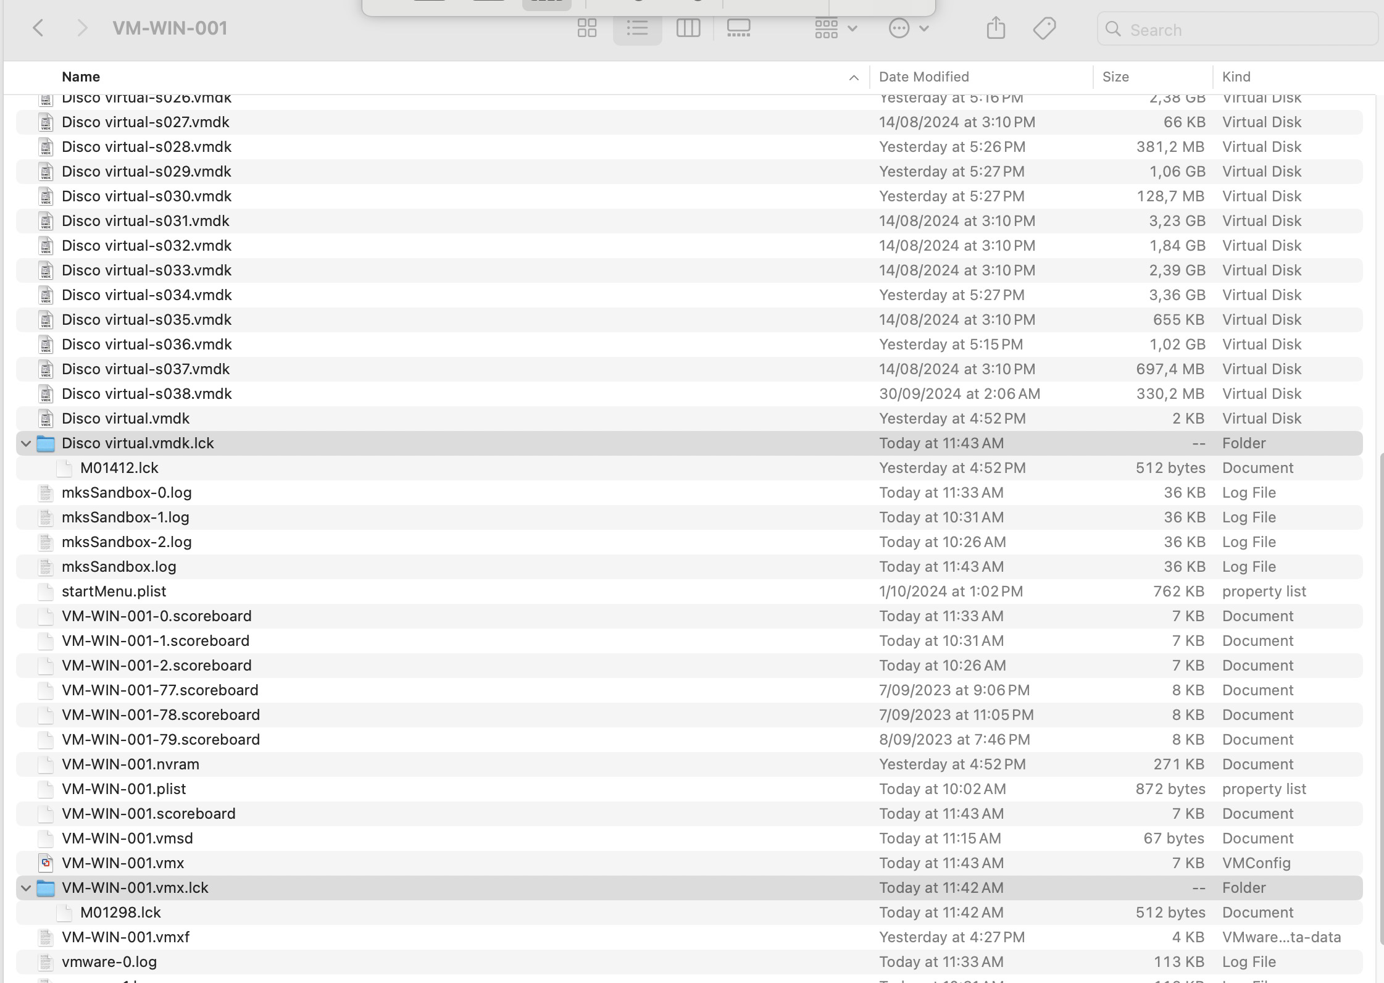This screenshot has height=983, width=1384.
Task: Switch to gallery view
Action: click(738, 28)
